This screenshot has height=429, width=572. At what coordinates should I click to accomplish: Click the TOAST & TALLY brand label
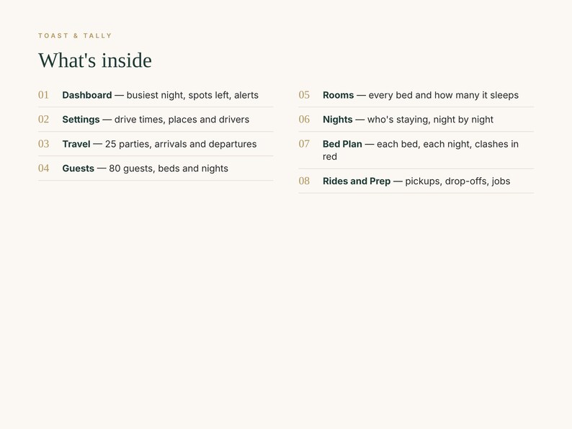coord(75,36)
